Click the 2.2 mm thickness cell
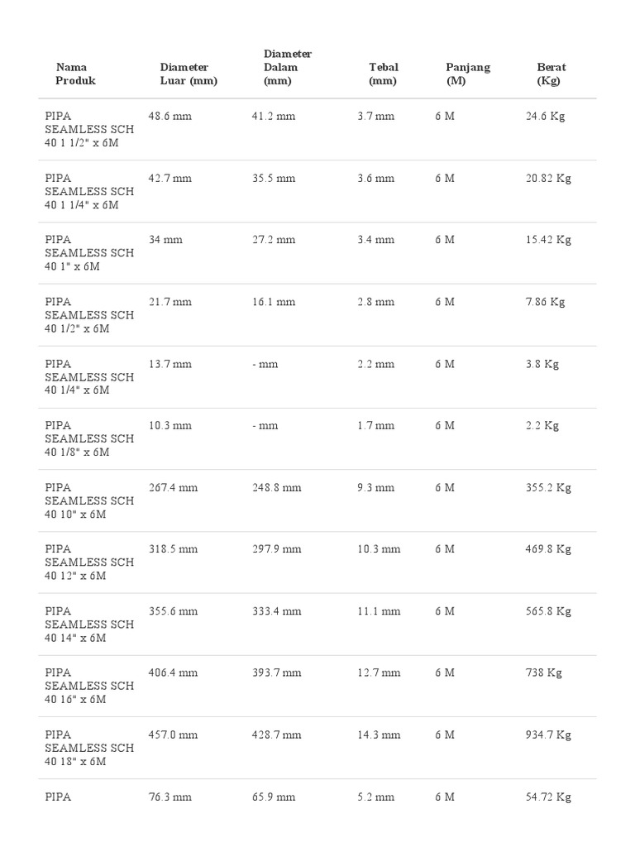 point(376,364)
